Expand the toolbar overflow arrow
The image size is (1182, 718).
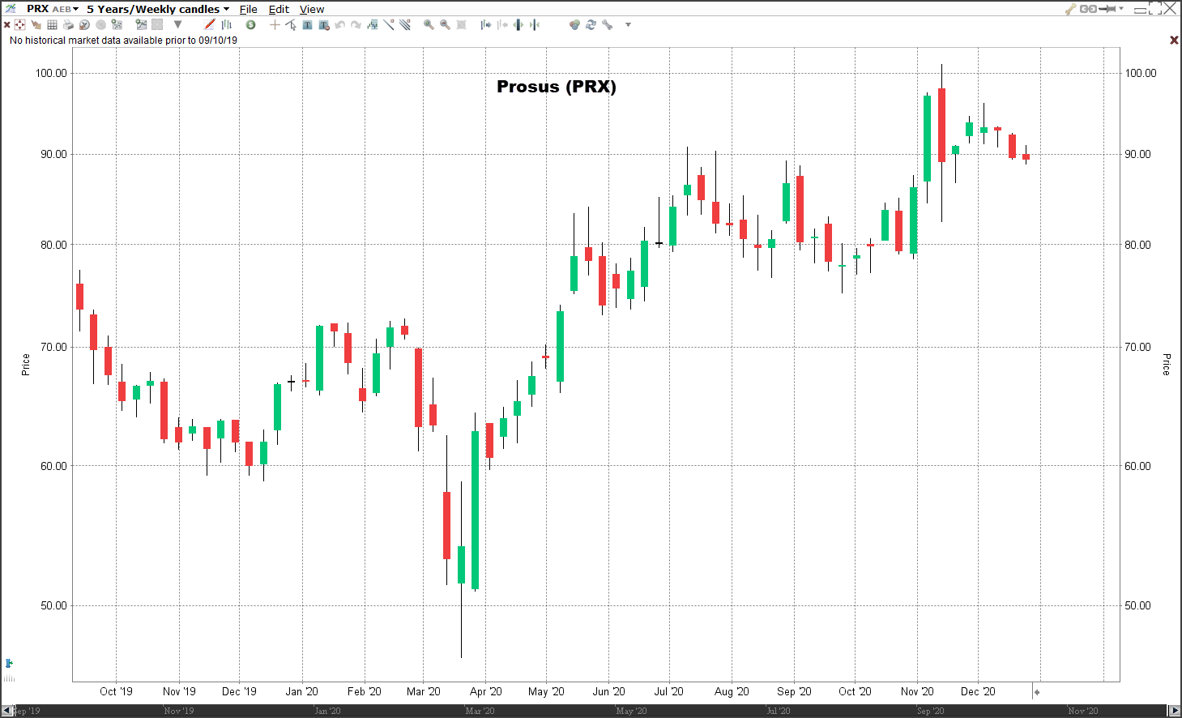pyautogui.click(x=628, y=24)
